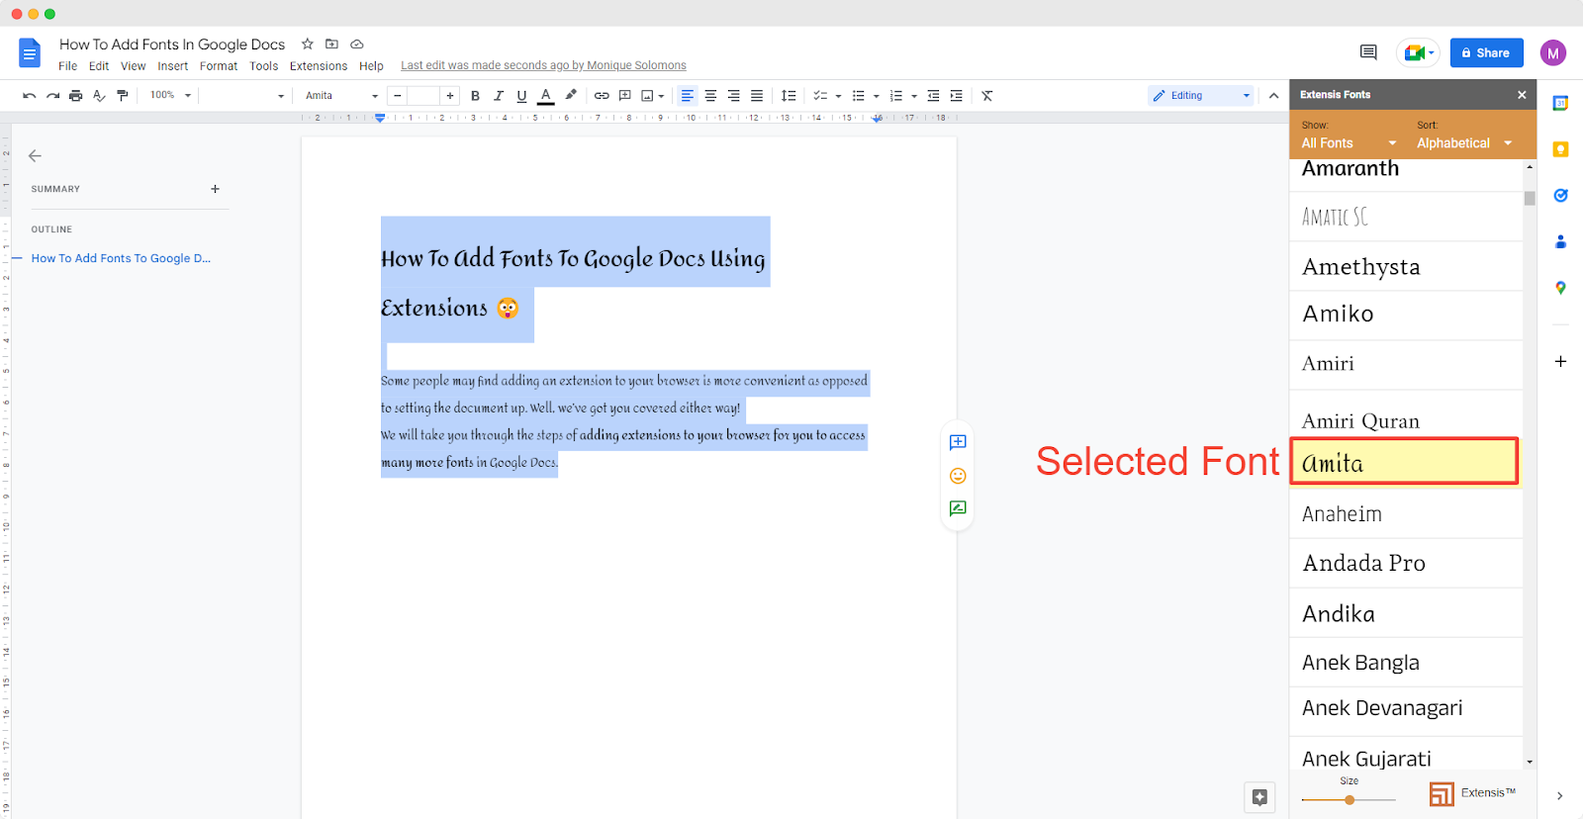Open the numbered list style arrow
This screenshot has width=1583, height=819.
pyautogui.click(x=914, y=97)
